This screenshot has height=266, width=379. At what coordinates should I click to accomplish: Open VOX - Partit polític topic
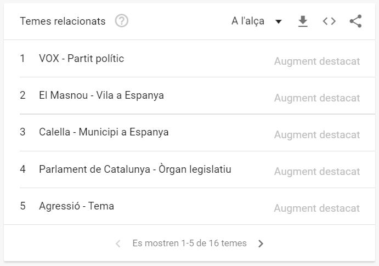point(82,59)
